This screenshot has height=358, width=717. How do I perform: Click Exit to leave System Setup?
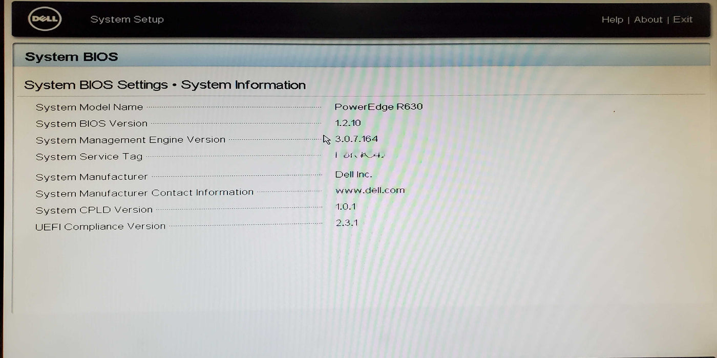pyautogui.click(x=683, y=19)
